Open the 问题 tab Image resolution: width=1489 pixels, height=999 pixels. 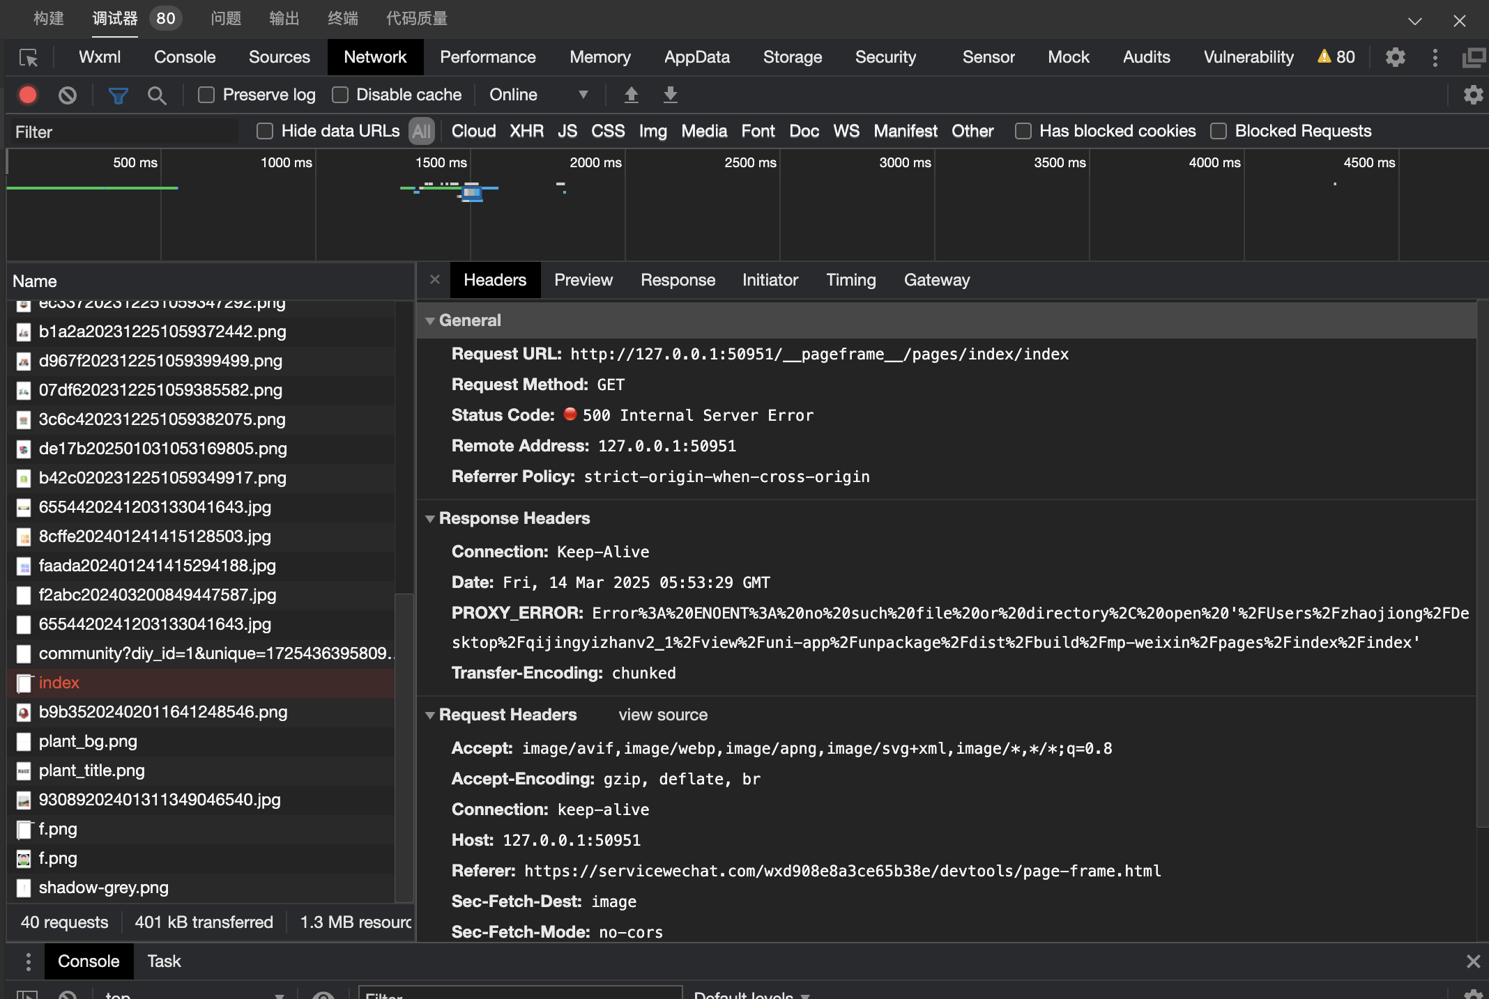[226, 18]
